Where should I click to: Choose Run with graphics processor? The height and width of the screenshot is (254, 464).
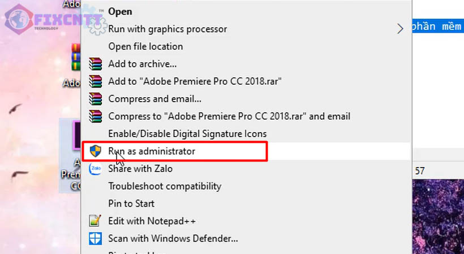[167, 29]
